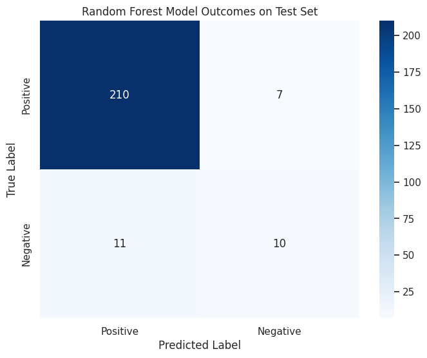
Task: Select the true positive cell showing 210
Action: tap(119, 95)
